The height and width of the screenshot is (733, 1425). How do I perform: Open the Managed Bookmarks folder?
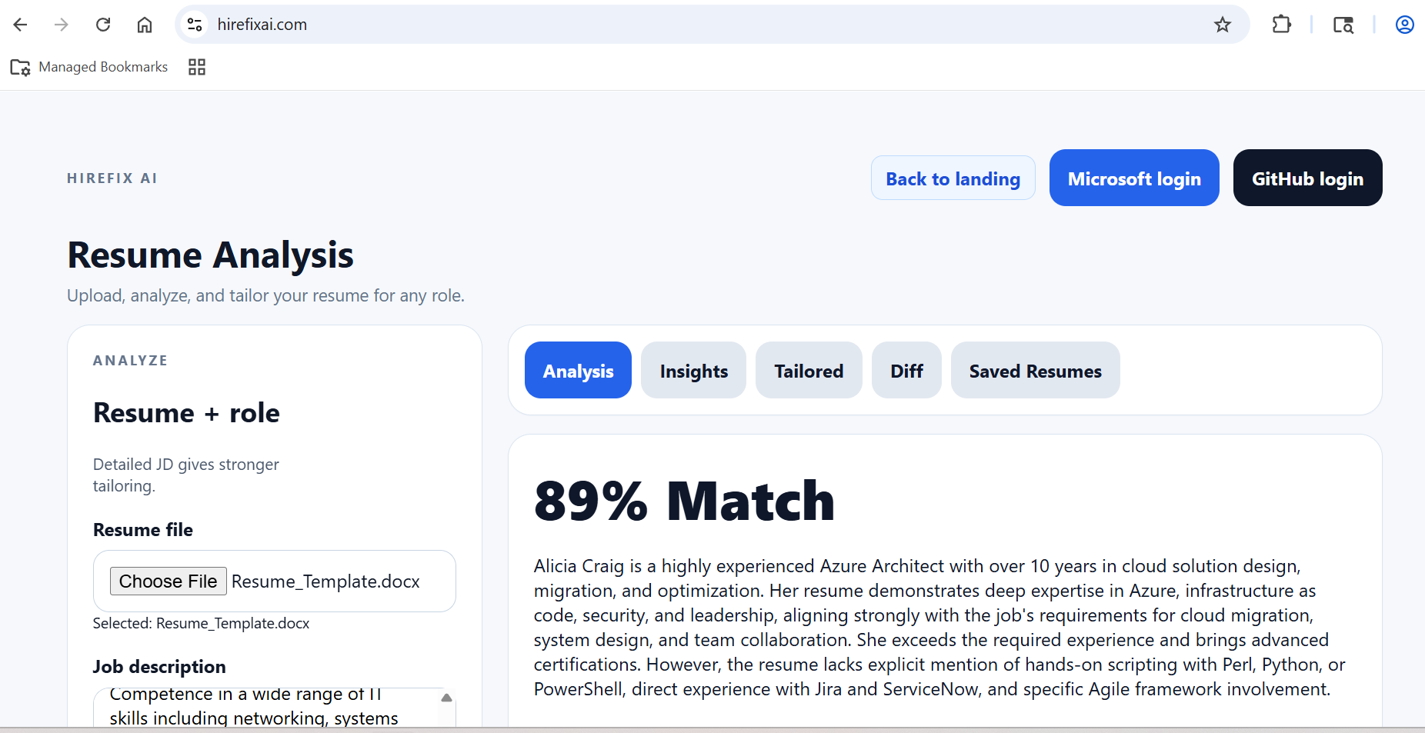pyautogui.click(x=89, y=67)
